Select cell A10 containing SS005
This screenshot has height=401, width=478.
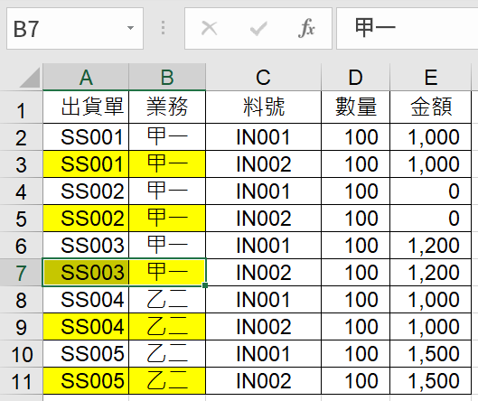(x=86, y=354)
